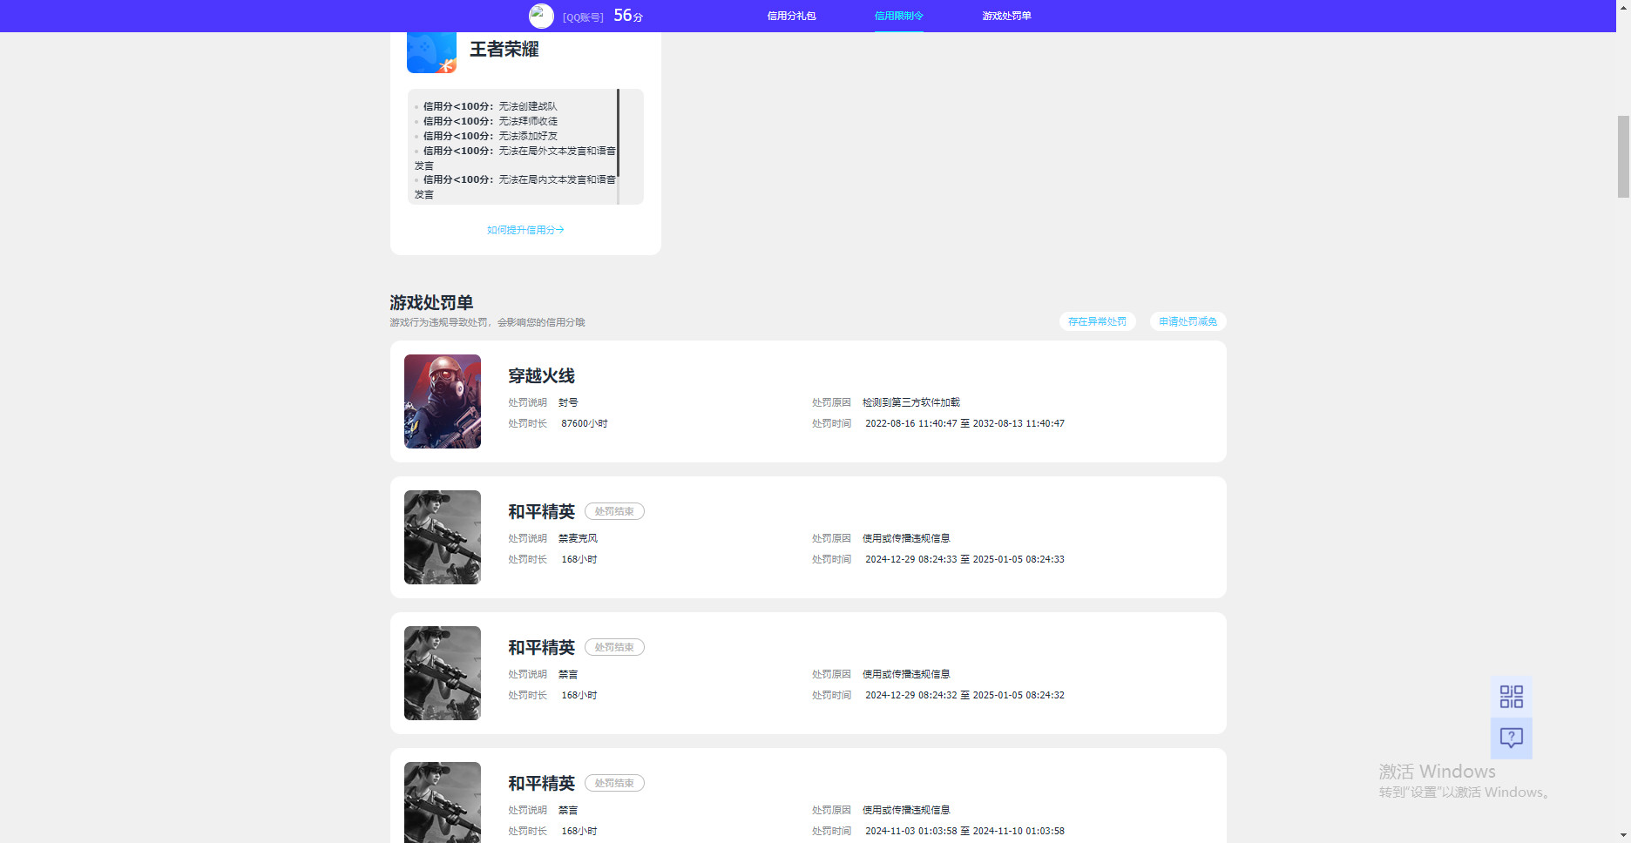
Task: Click the 王者荣耀 game icon
Action: point(431,52)
